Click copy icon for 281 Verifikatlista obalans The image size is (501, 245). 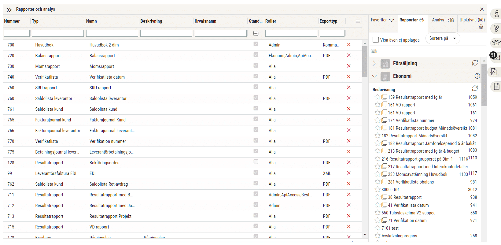click(384, 181)
